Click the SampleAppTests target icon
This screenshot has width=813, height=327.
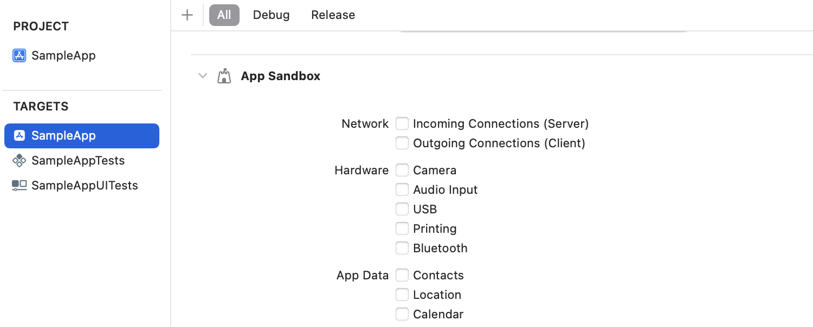pos(20,160)
